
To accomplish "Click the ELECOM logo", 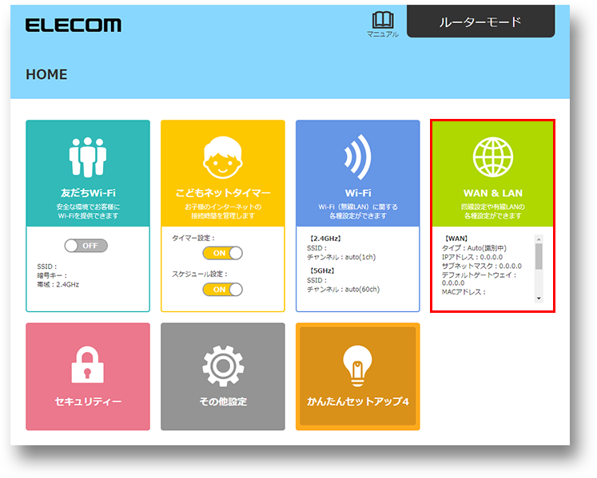I will [x=74, y=25].
